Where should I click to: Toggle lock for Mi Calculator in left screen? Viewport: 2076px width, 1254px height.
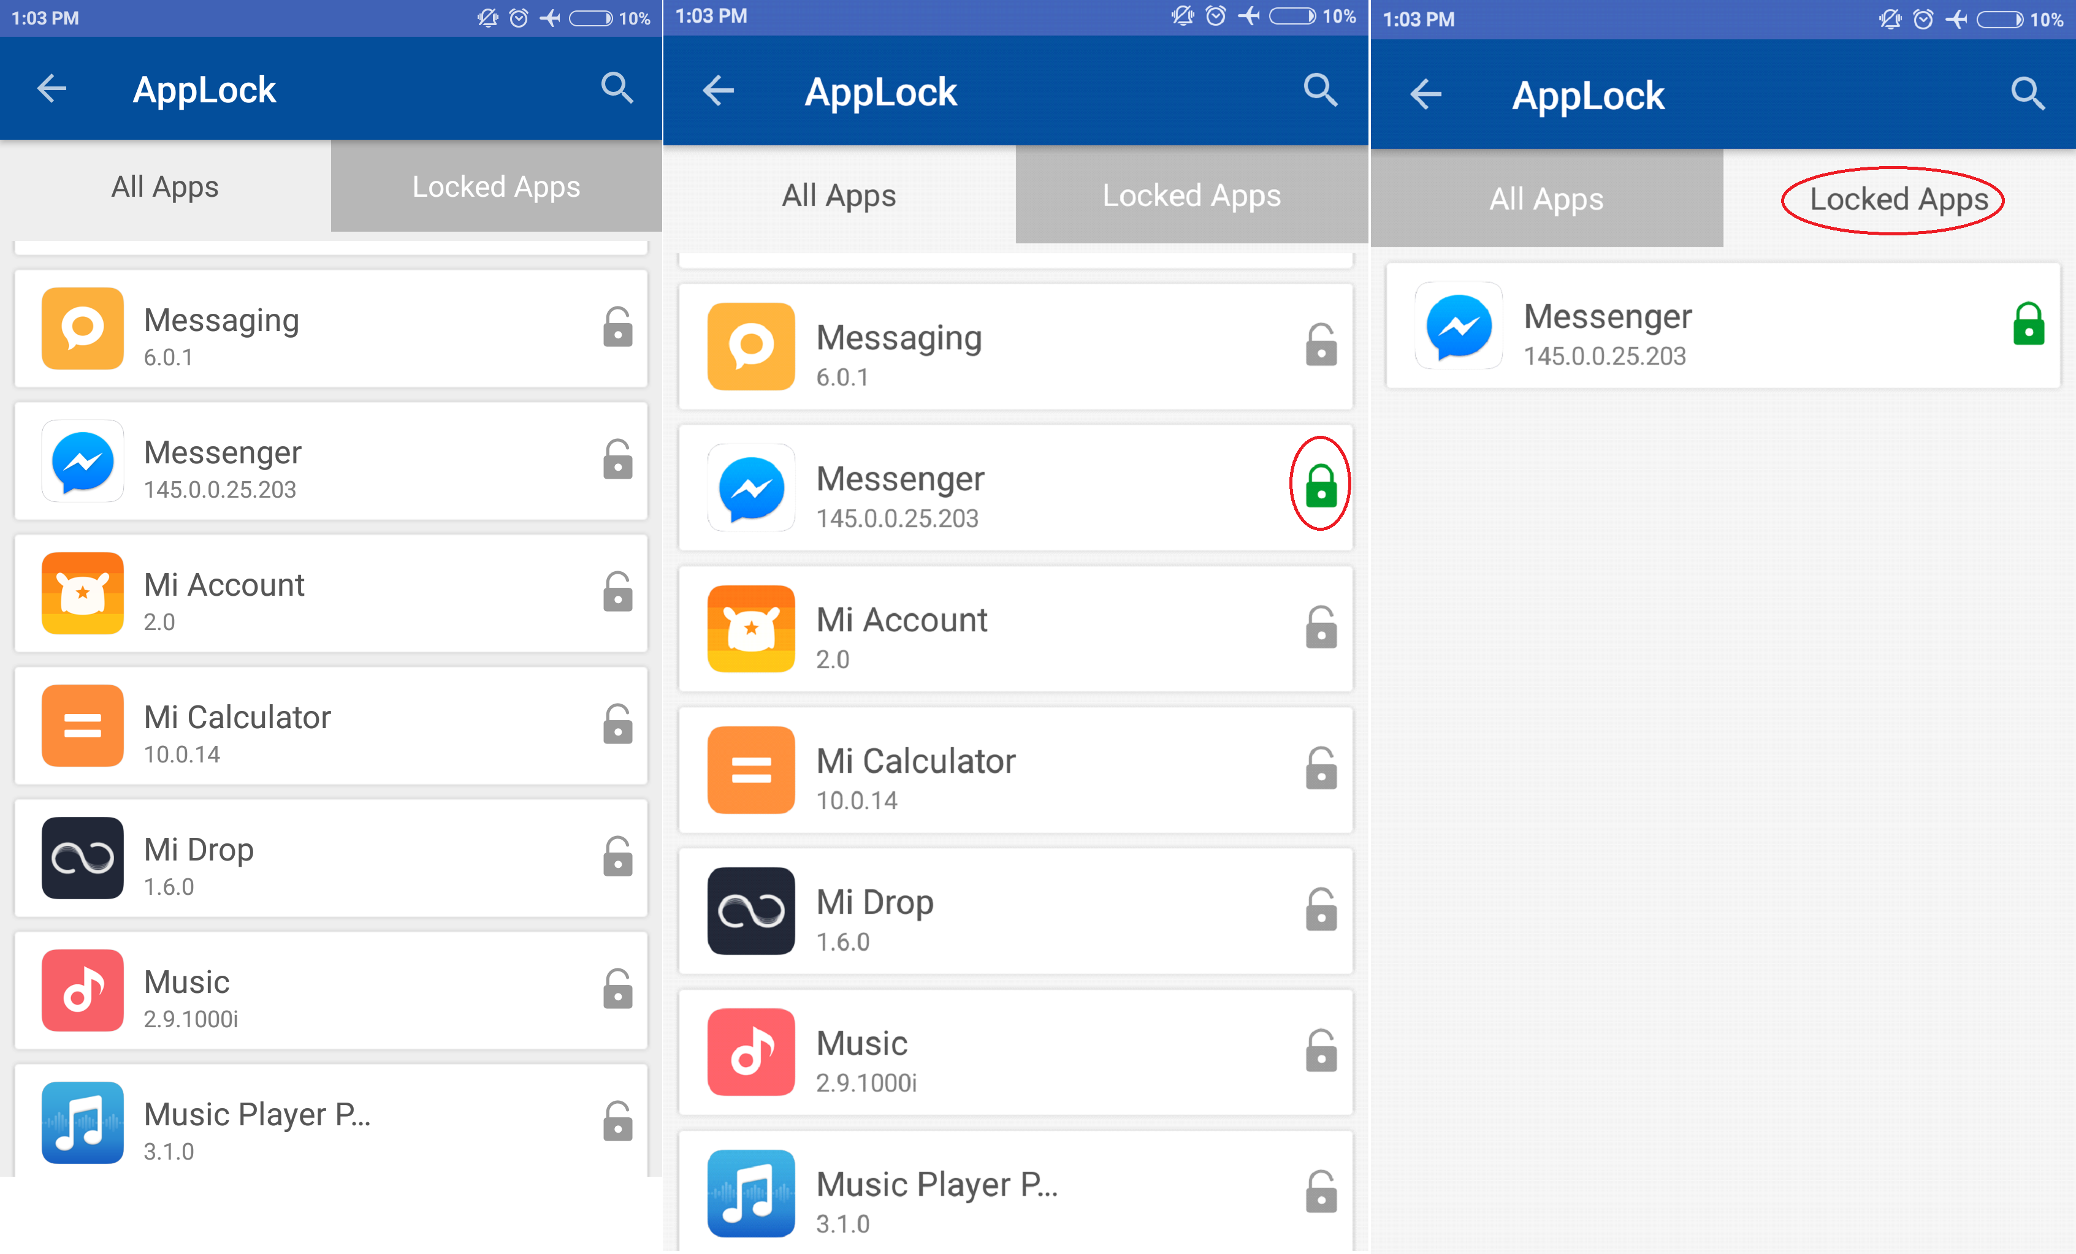coord(617,723)
